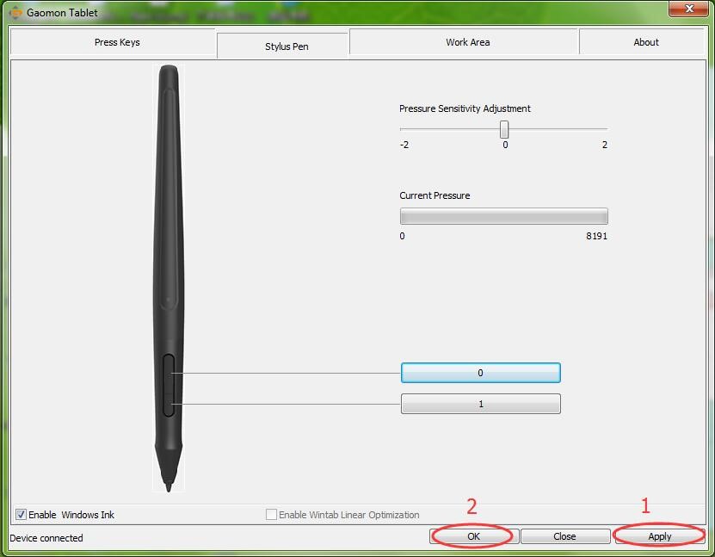Click lower pen button setting labeled 1
Screen dimensions: 715x557
click(x=481, y=404)
